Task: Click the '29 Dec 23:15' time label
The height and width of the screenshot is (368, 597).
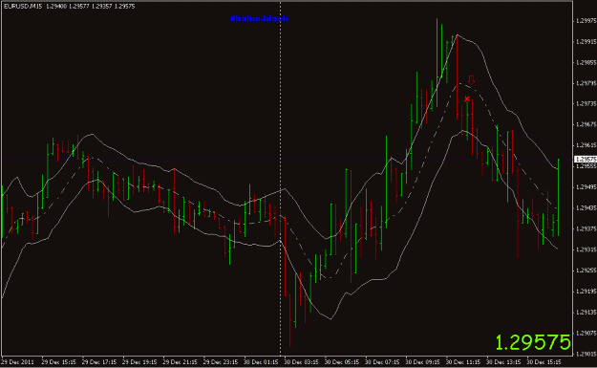Action: 220,362
